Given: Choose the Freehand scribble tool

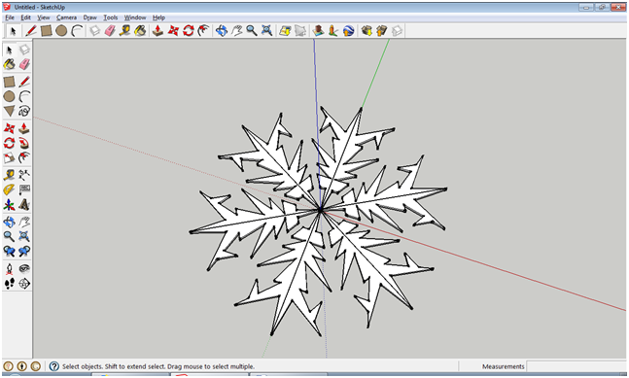Looking at the screenshot, I should click(24, 111).
